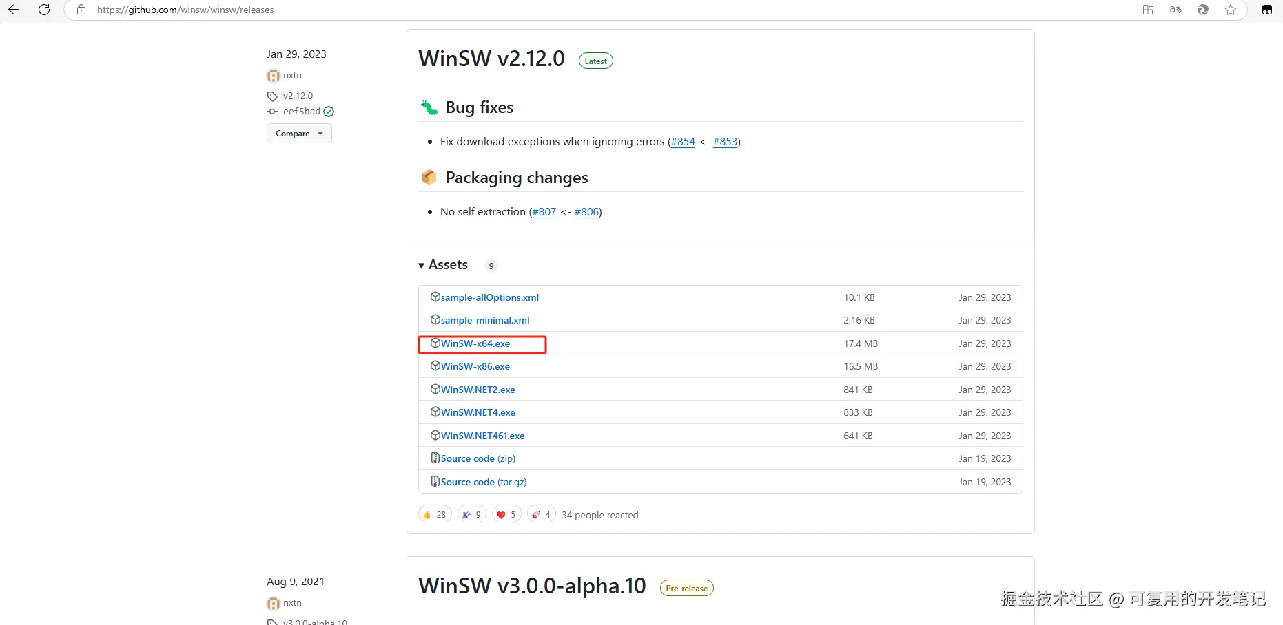This screenshot has height=625, width=1283.
Task: Click the browser address bar URL
Action: coord(185,10)
